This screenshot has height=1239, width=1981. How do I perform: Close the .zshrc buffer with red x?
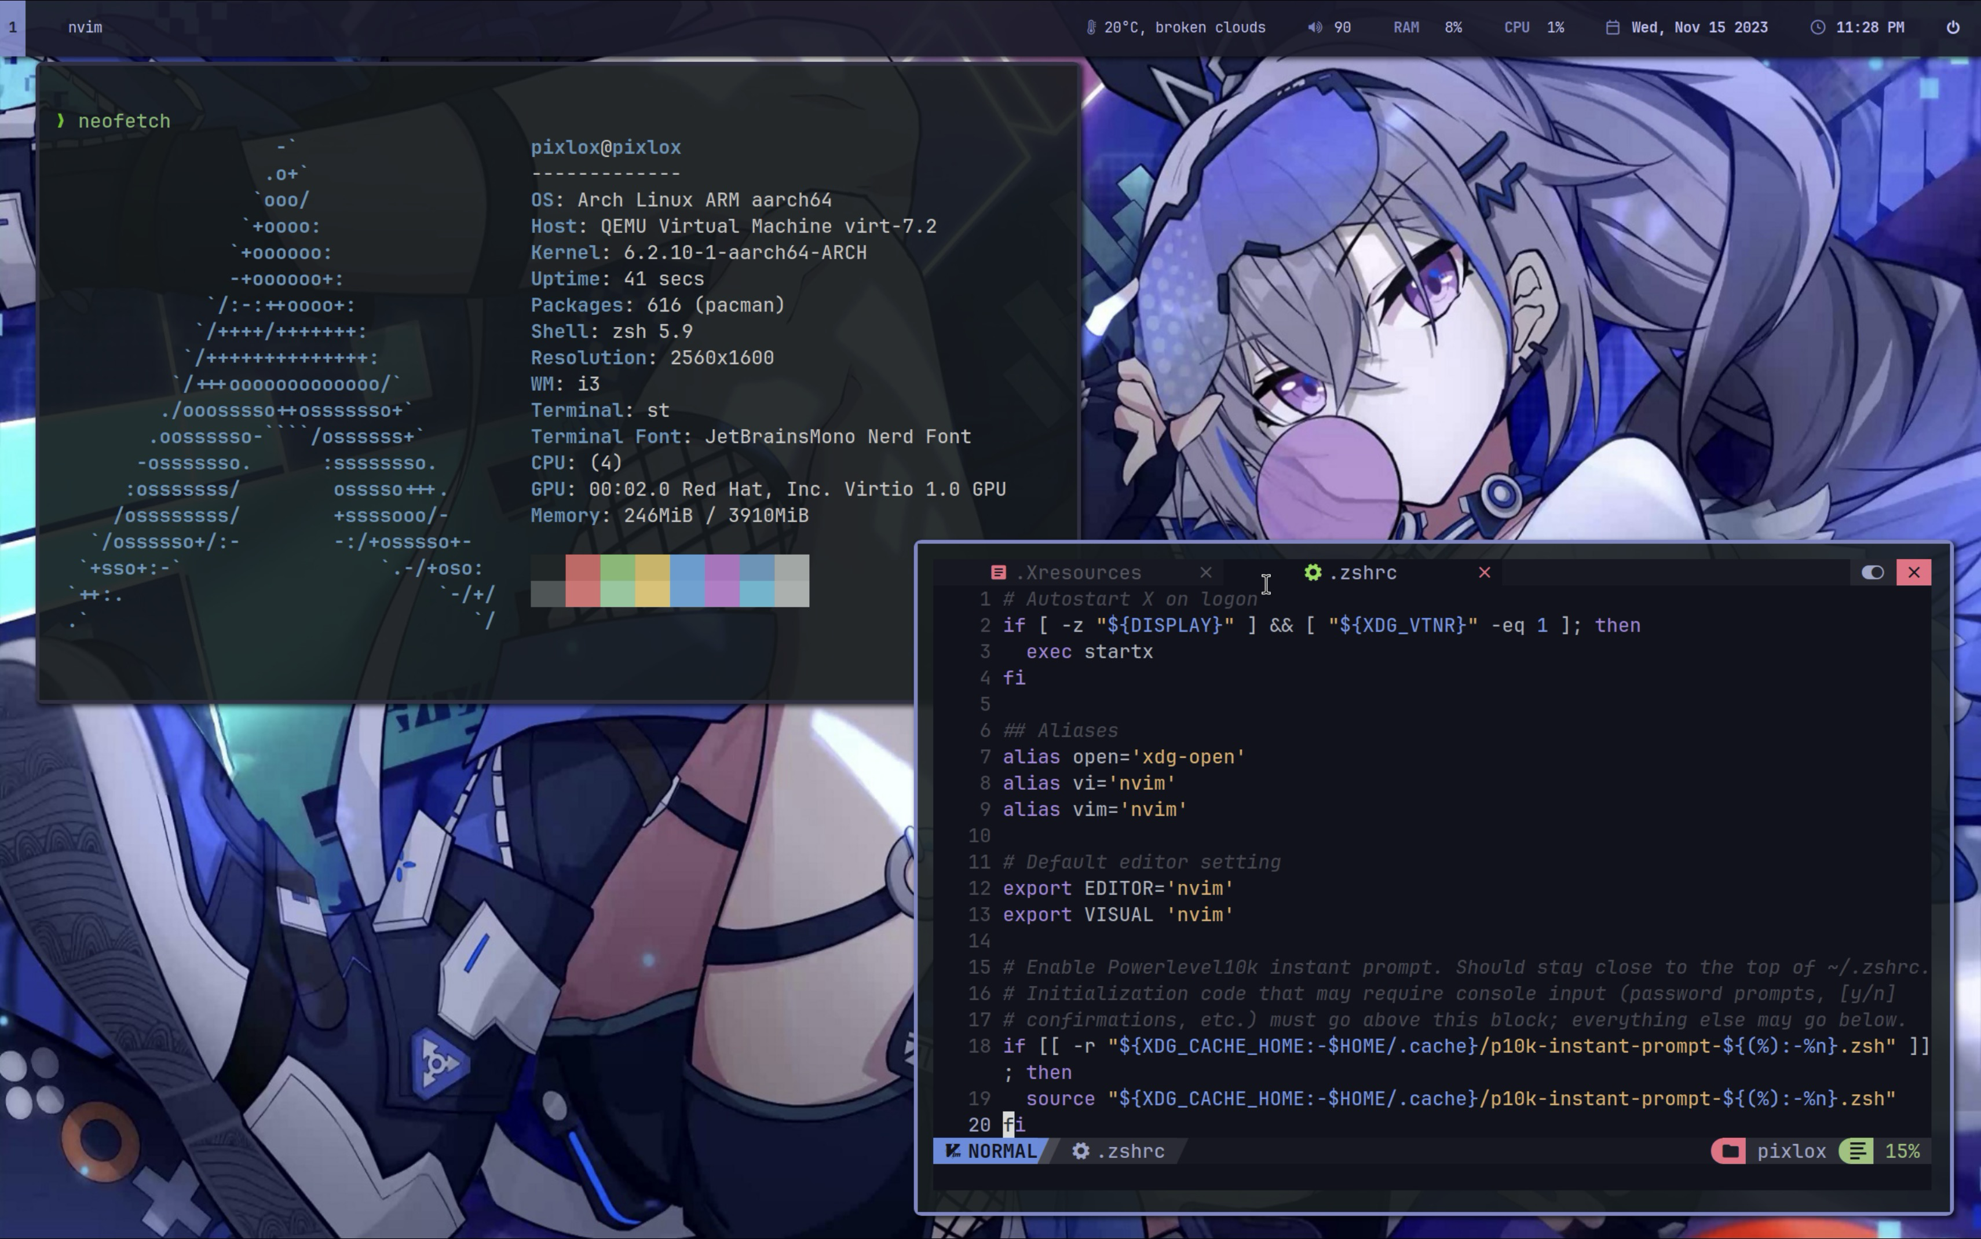click(x=1483, y=573)
